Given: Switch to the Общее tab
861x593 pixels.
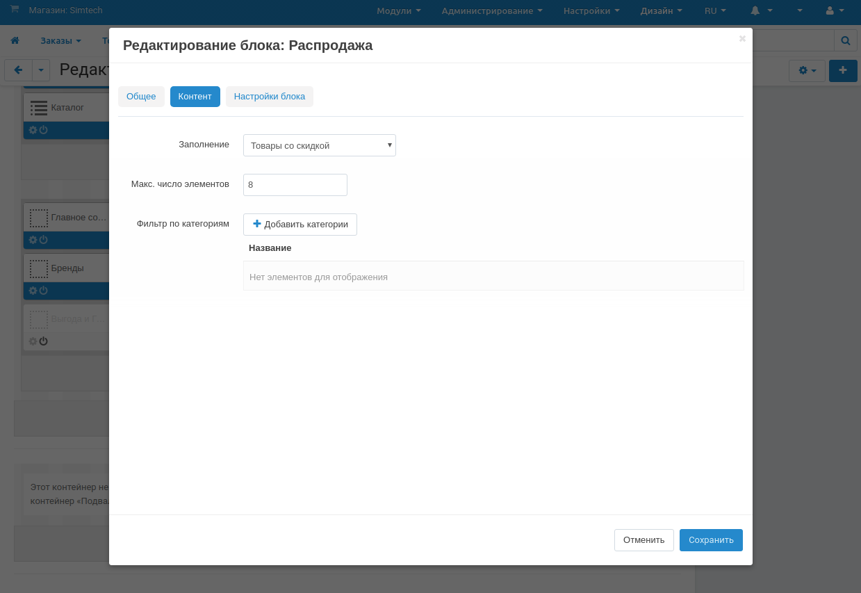Looking at the screenshot, I should [x=141, y=97].
